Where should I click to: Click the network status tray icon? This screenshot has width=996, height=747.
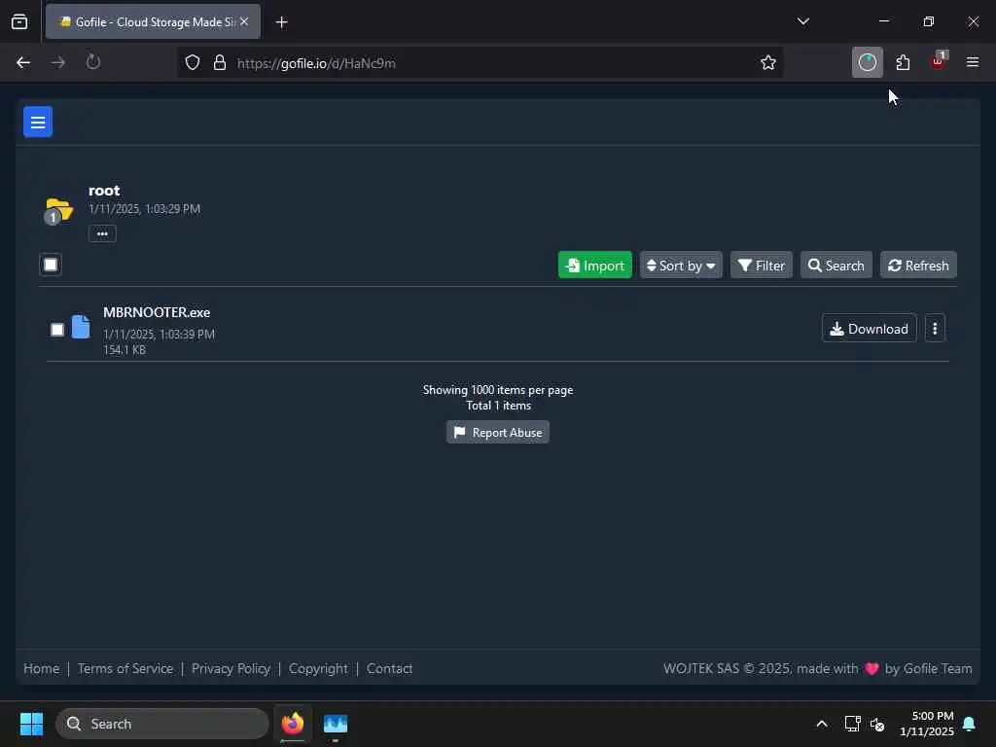[x=852, y=724]
